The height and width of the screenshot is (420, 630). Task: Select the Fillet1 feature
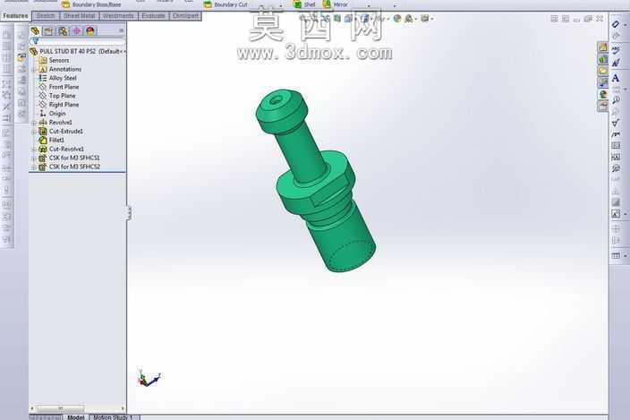pos(51,140)
